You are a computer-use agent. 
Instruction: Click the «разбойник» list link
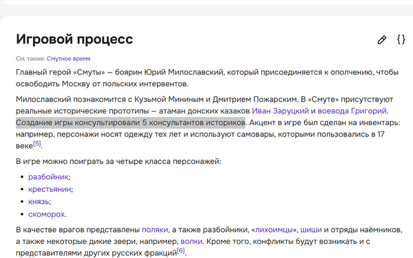pos(48,177)
